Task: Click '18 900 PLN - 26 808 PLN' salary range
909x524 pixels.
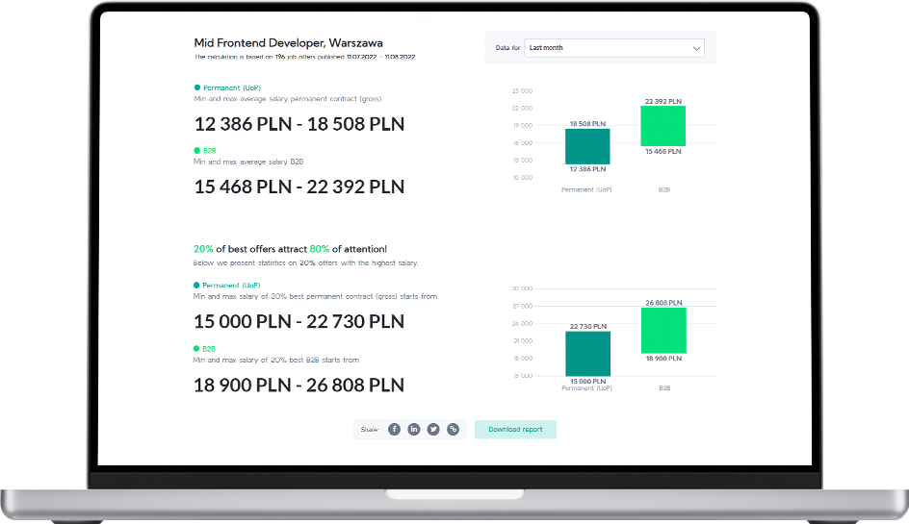Action: coord(299,385)
